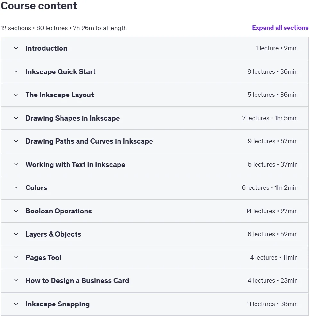Expand Drawing Paths and Curves chevron
This screenshot has height=316, width=309.
(x=16, y=141)
